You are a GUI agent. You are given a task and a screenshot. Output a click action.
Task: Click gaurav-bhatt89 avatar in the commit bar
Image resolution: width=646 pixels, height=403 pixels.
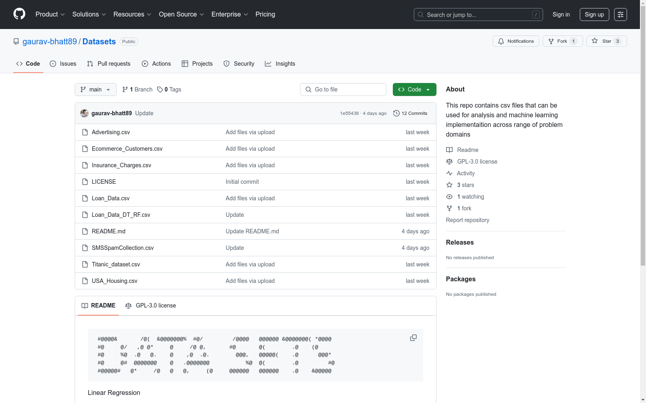[84, 113]
